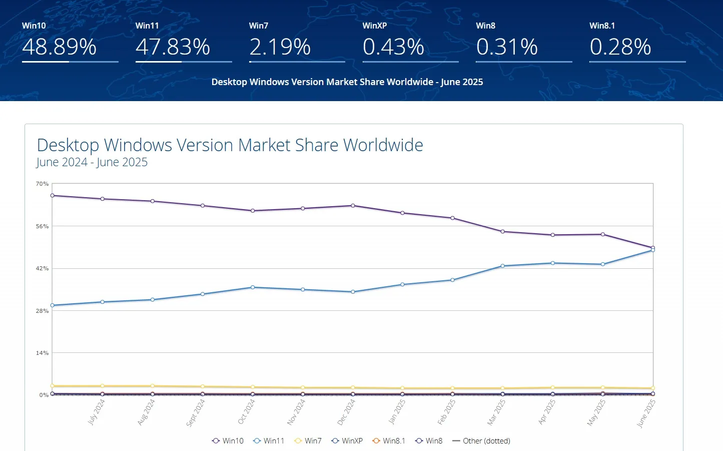Click the 14% y-axis label

tap(42, 353)
